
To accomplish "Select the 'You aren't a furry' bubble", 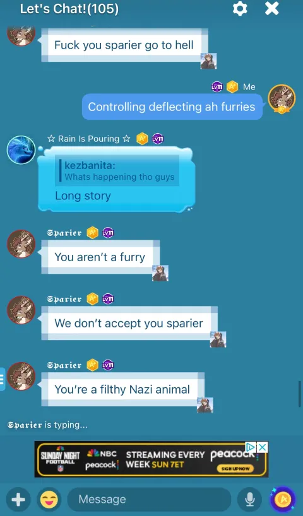I will pos(100,257).
